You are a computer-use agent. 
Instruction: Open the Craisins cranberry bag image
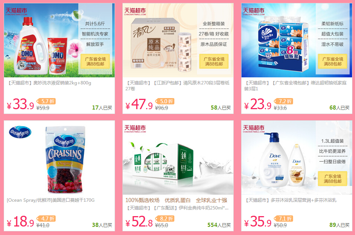pos(59,158)
